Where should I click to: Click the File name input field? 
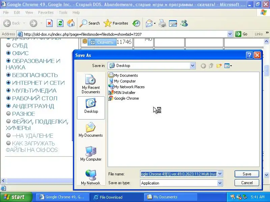(179, 174)
